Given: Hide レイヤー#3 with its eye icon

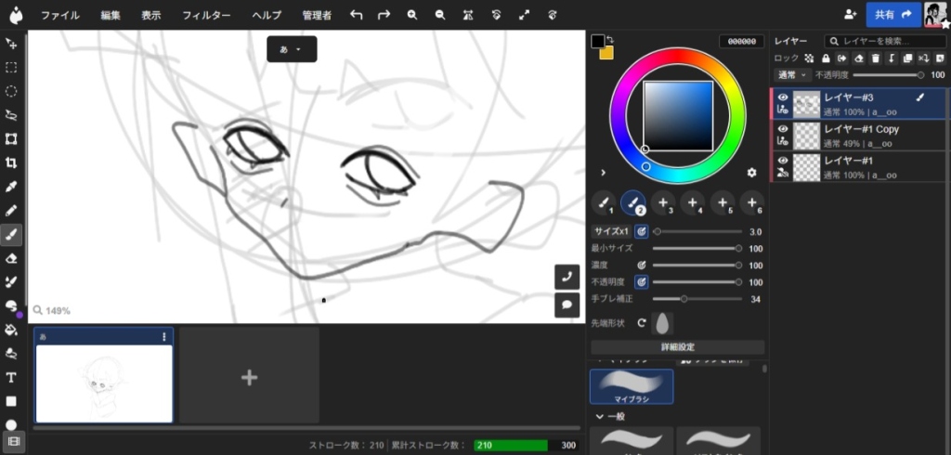Looking at the screenshot, I should coord(783,97).
